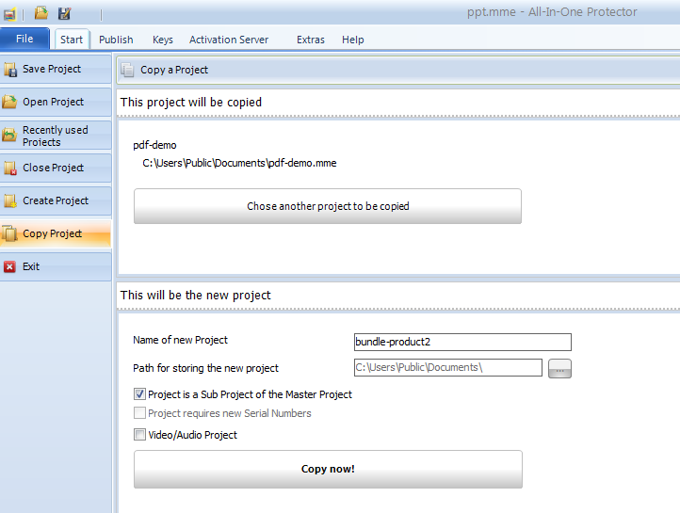
Task: Open the File menu
Action: [24, 40]
